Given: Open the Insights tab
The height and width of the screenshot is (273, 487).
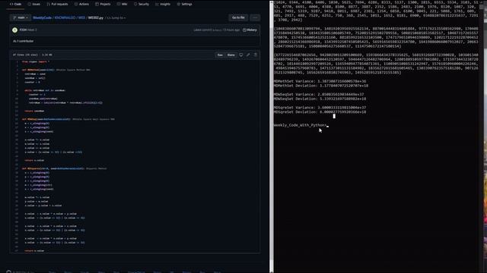Looking at the screenshot, I should tap(163, 4).
